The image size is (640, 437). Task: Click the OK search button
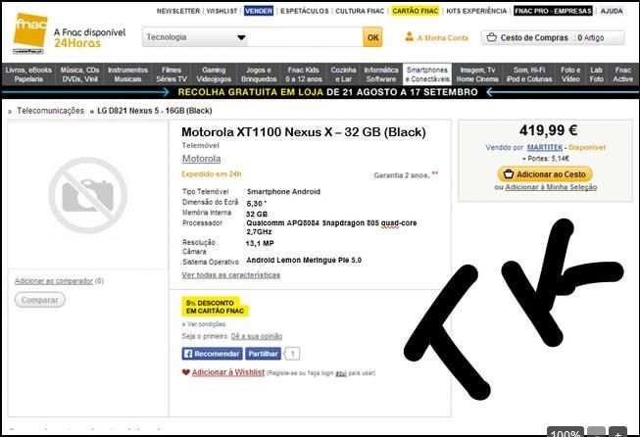coord(372,37)
